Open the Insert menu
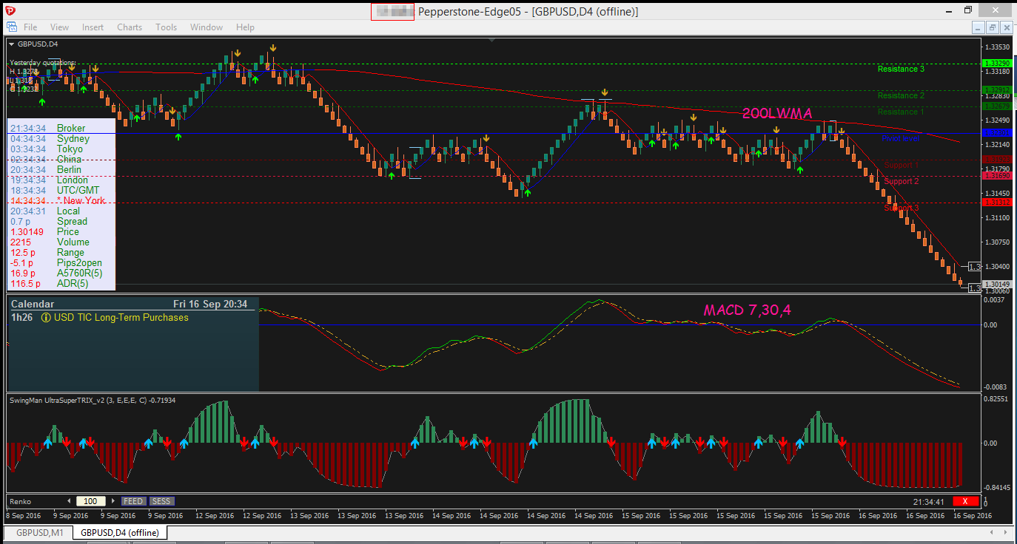The width and height of the screenshot is (1017, 544). (x=93, y=27)
